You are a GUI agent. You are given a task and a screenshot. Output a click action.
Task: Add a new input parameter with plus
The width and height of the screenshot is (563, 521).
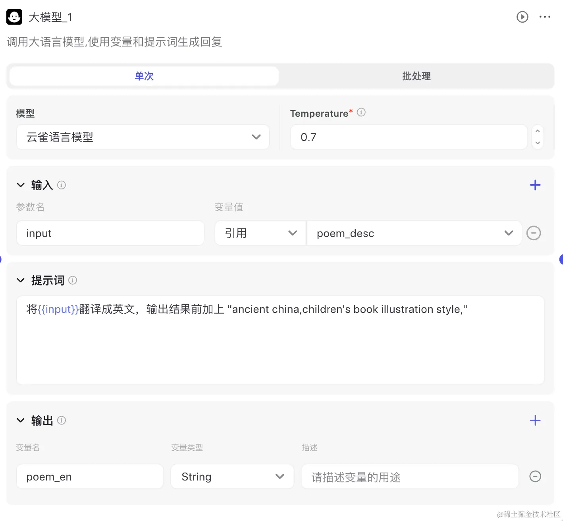[535, 185]
